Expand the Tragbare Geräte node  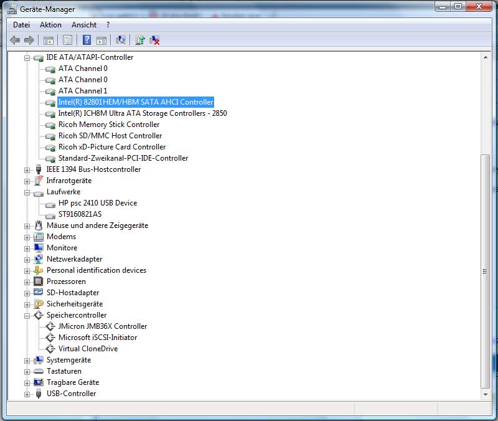[x=27, y=383]
